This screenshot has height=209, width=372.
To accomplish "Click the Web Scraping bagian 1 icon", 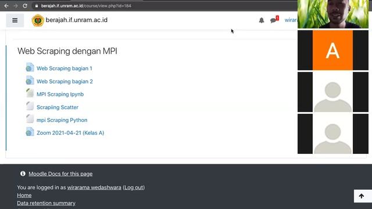I will point(30,67).
